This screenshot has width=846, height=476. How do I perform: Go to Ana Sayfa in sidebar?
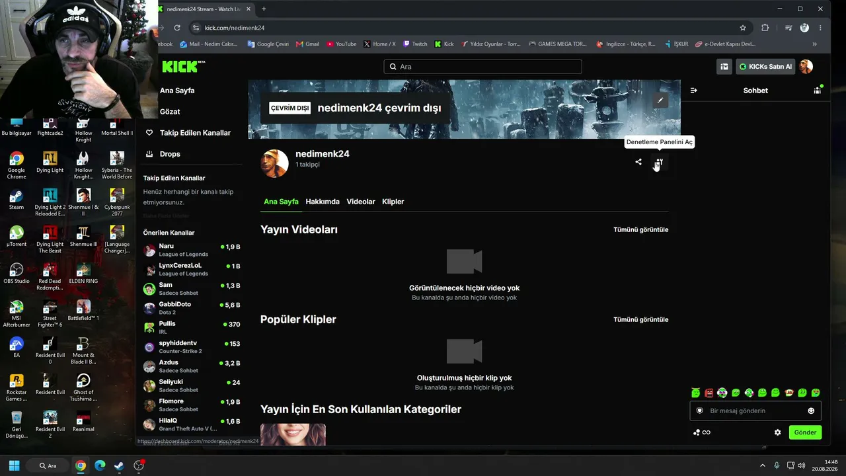point(177,91)
